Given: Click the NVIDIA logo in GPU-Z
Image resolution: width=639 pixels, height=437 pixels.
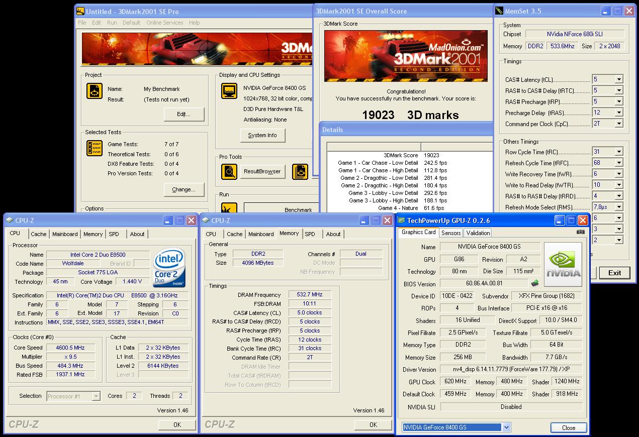Looking at the screenshot, I should [x=563, y=264].
